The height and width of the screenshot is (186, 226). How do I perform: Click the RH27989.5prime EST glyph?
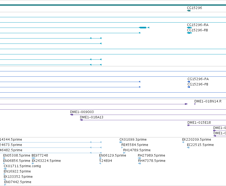[x=139, y=158]
